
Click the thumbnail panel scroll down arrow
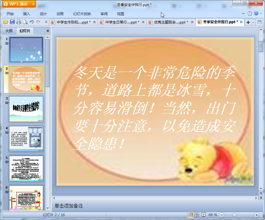[48, 208]
